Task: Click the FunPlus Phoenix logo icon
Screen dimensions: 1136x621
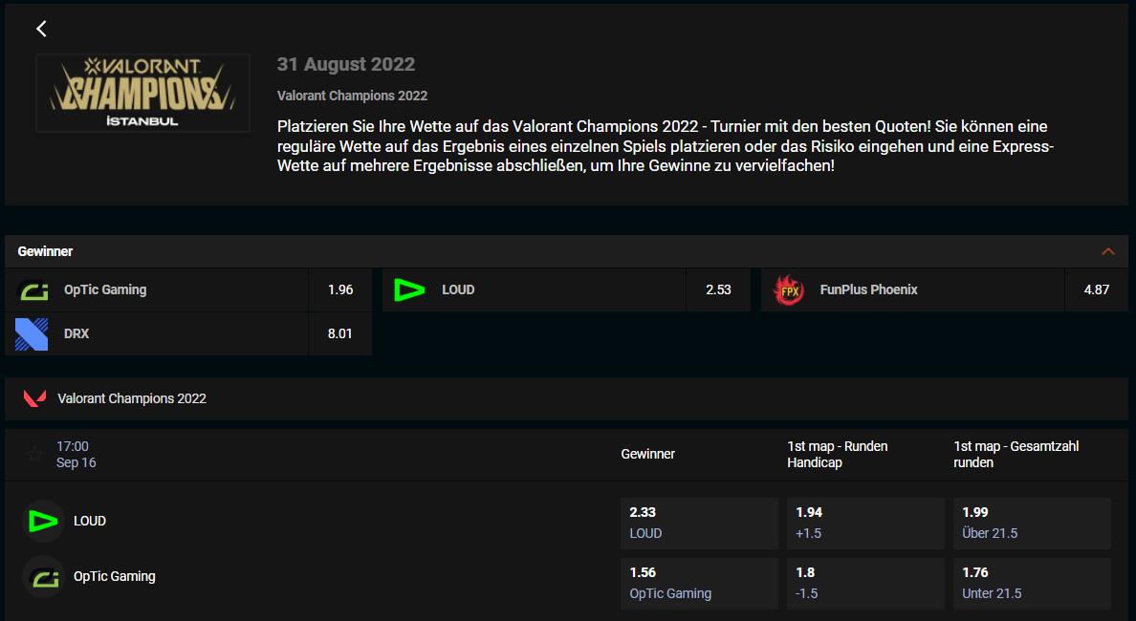Action: [x=789, y=290]
